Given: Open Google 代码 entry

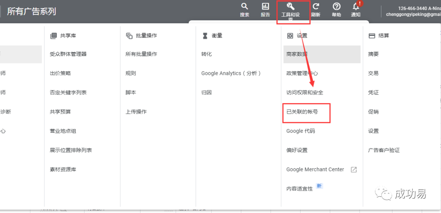Looking at the screenshot, I should pyautogui.click(x=301, y=131).
